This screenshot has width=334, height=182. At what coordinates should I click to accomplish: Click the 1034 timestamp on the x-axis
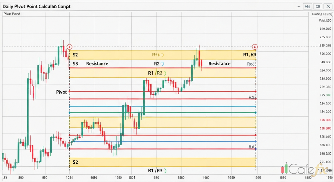[69, 177]
